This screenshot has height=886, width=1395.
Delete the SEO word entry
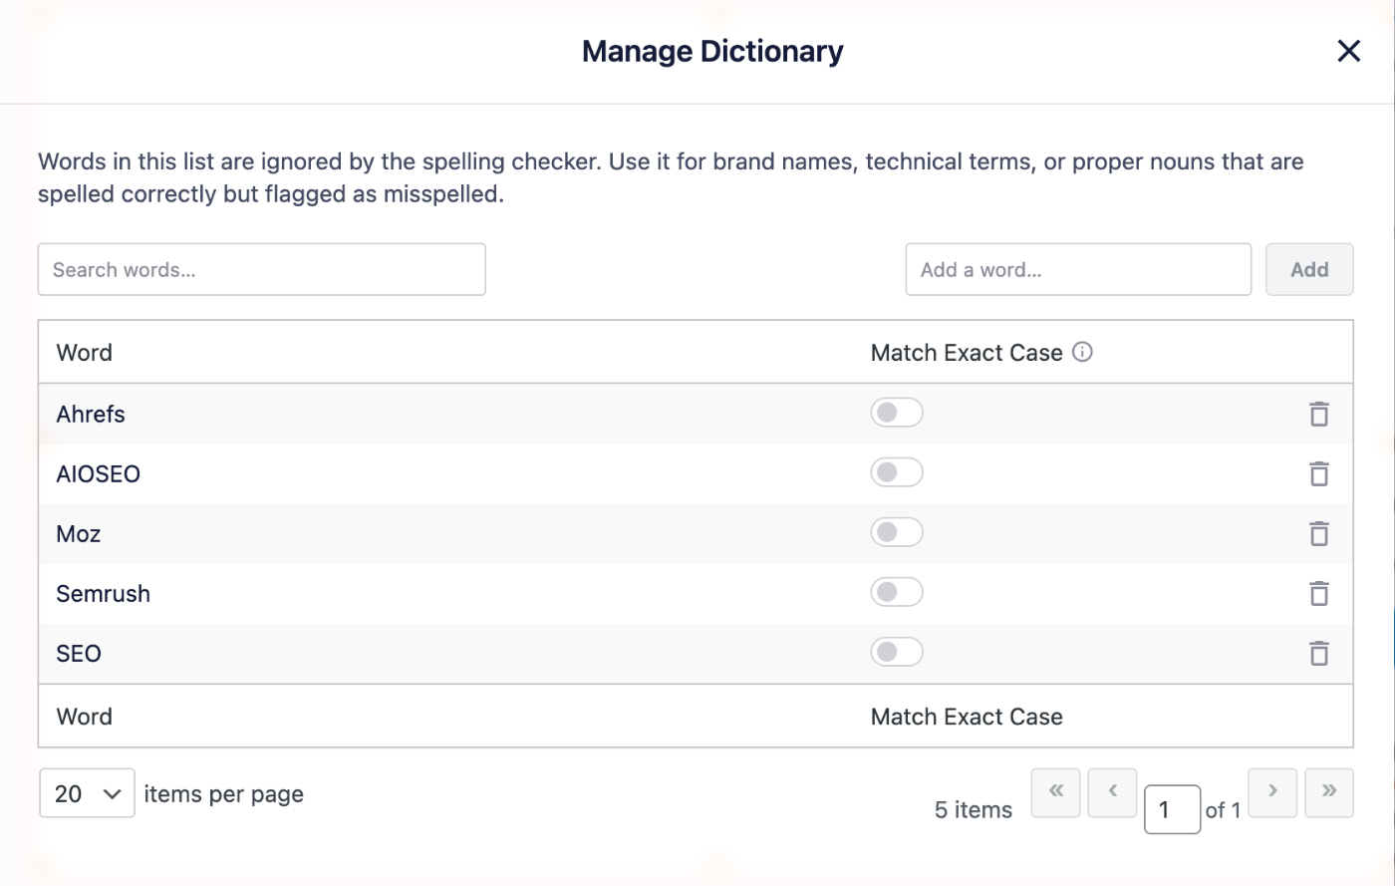(x=1318, y=653)
